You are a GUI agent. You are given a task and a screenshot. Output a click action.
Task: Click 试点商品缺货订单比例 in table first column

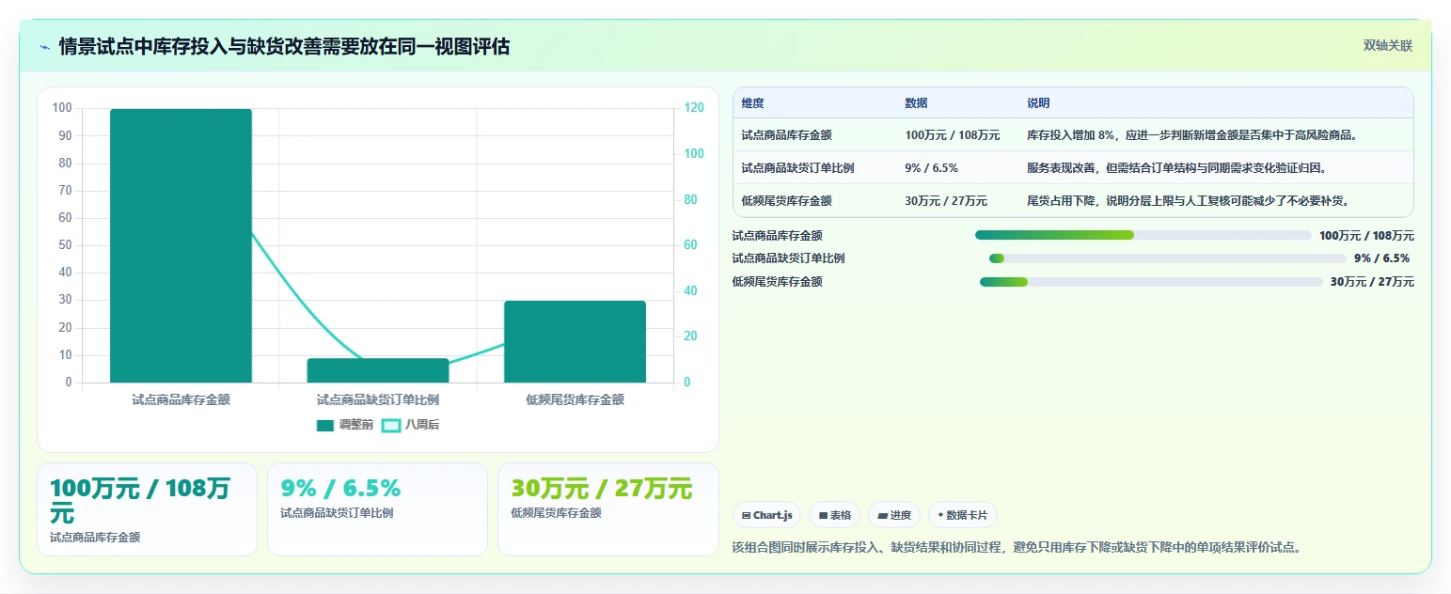tap(797, 168)
